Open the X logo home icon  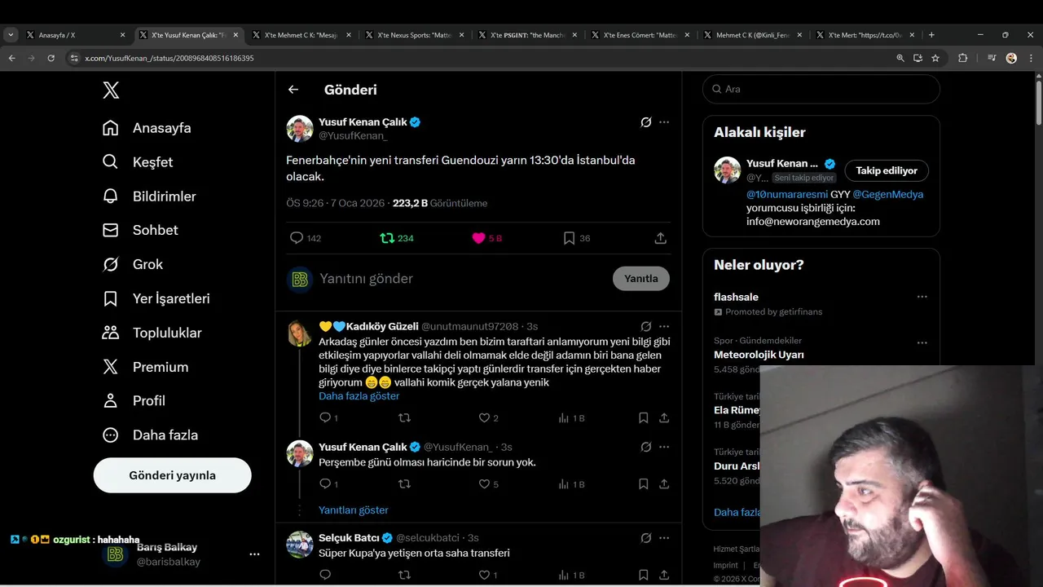(111, 90)
